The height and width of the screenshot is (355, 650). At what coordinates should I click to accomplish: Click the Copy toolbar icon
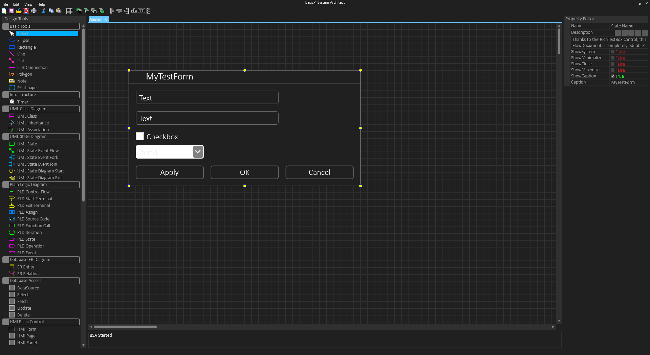click(x=51, y=11)
